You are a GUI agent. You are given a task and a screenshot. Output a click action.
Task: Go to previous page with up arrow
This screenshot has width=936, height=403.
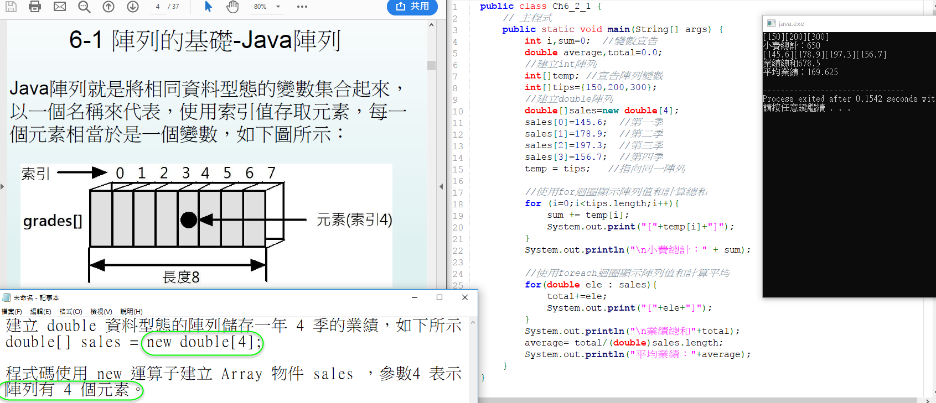[x=108, y=7]
